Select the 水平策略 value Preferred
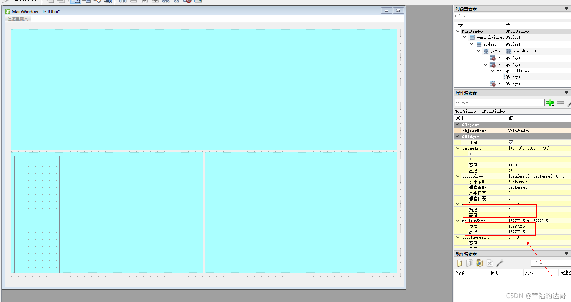 (518, 182)
